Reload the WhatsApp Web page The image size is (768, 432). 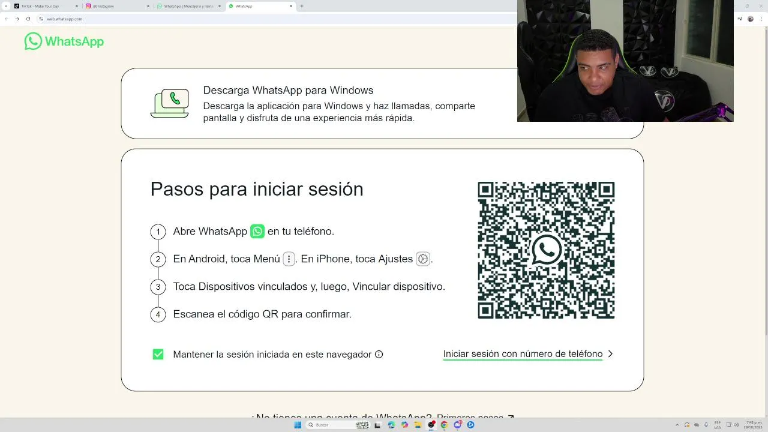(x=28, y=19)
